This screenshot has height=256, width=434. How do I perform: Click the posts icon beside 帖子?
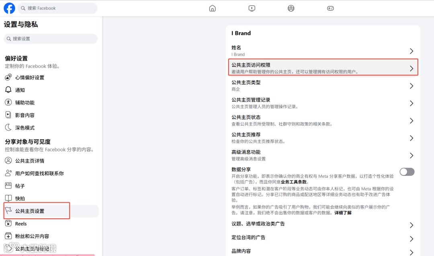pos(8,185)
